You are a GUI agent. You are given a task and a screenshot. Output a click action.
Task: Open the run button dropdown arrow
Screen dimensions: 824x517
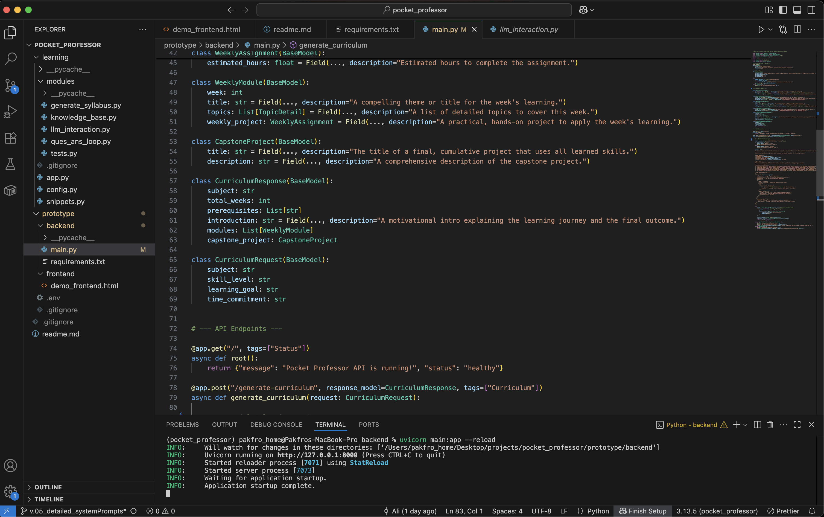coord(770,30)
